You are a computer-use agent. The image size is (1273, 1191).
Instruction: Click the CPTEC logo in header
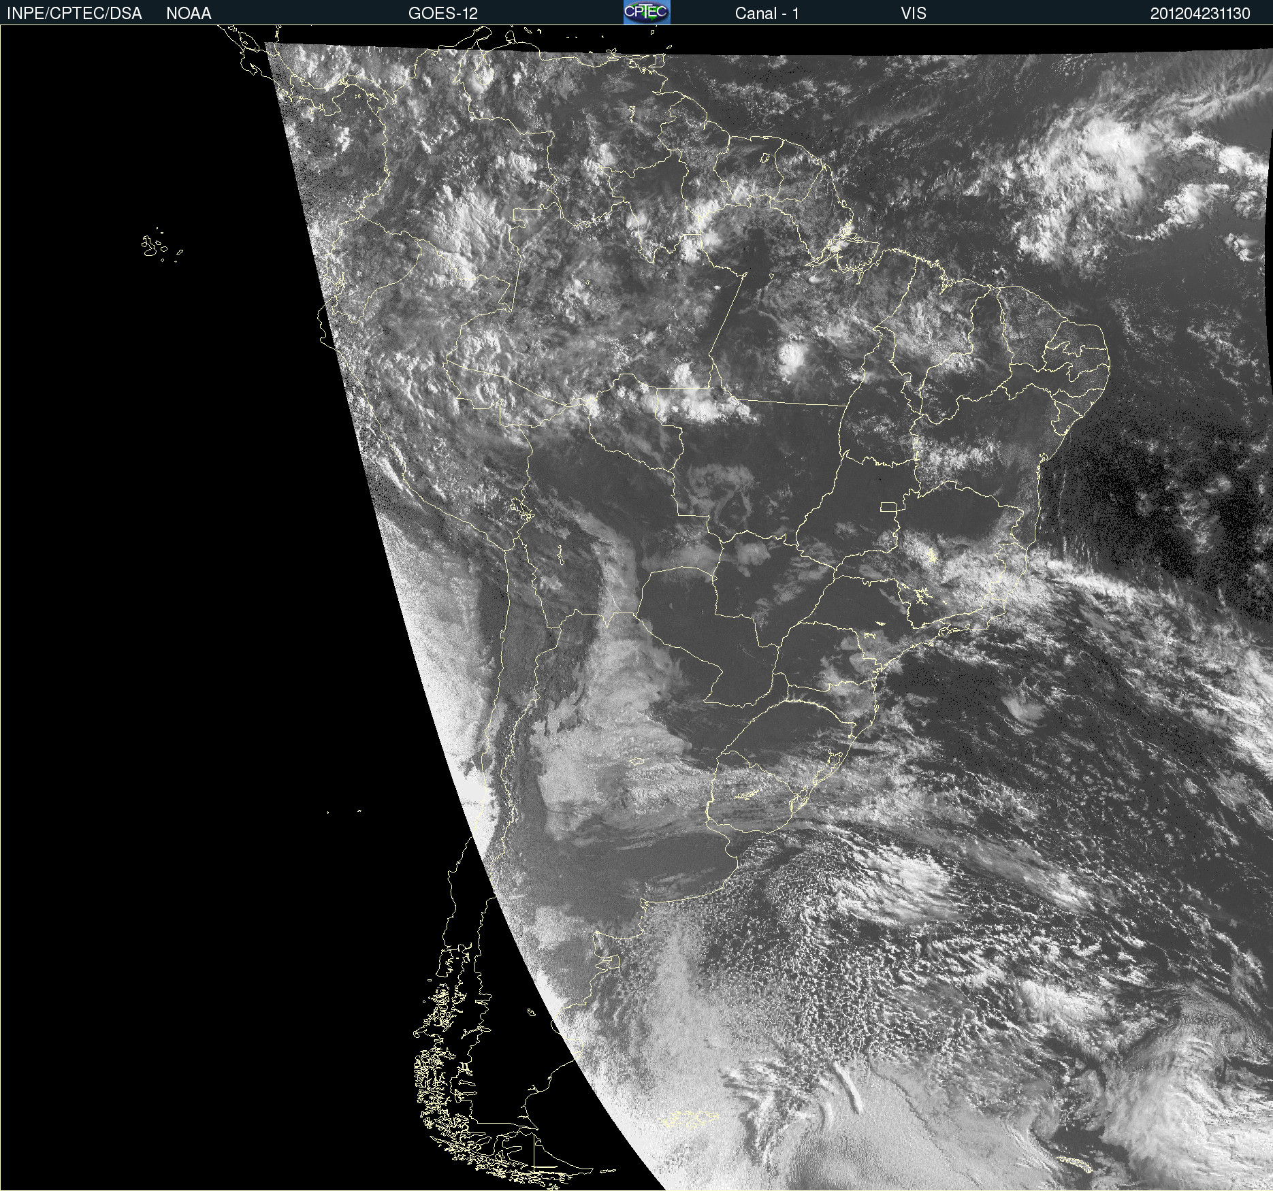point(647,12)
